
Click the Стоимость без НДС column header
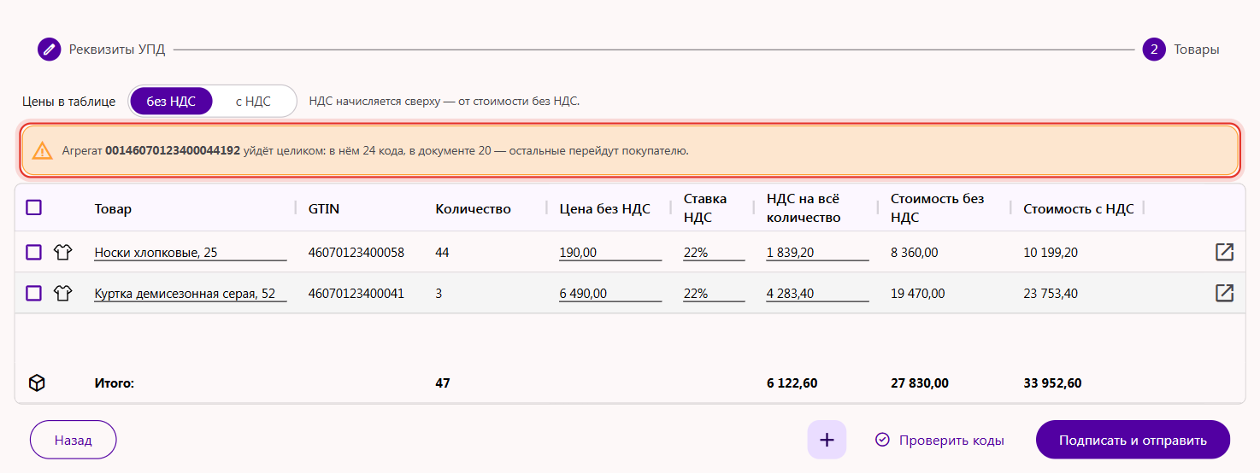pos(938,207)
